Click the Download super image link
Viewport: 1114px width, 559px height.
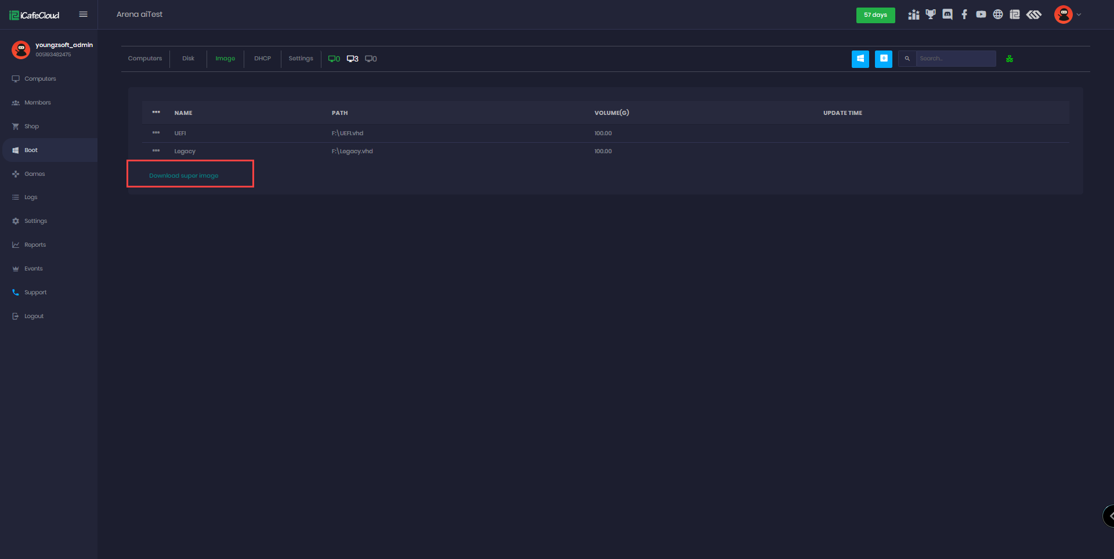point(185,175)
